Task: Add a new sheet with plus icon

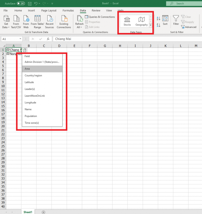Action: (43, 212)
